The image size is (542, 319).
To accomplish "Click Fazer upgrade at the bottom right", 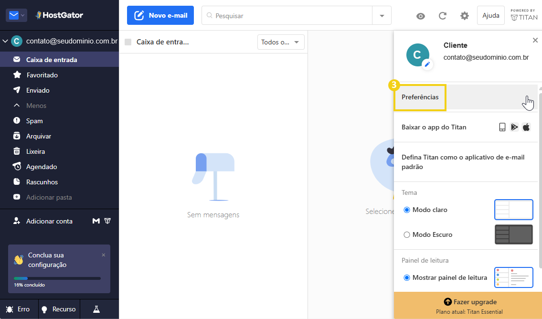I will 470,302.
